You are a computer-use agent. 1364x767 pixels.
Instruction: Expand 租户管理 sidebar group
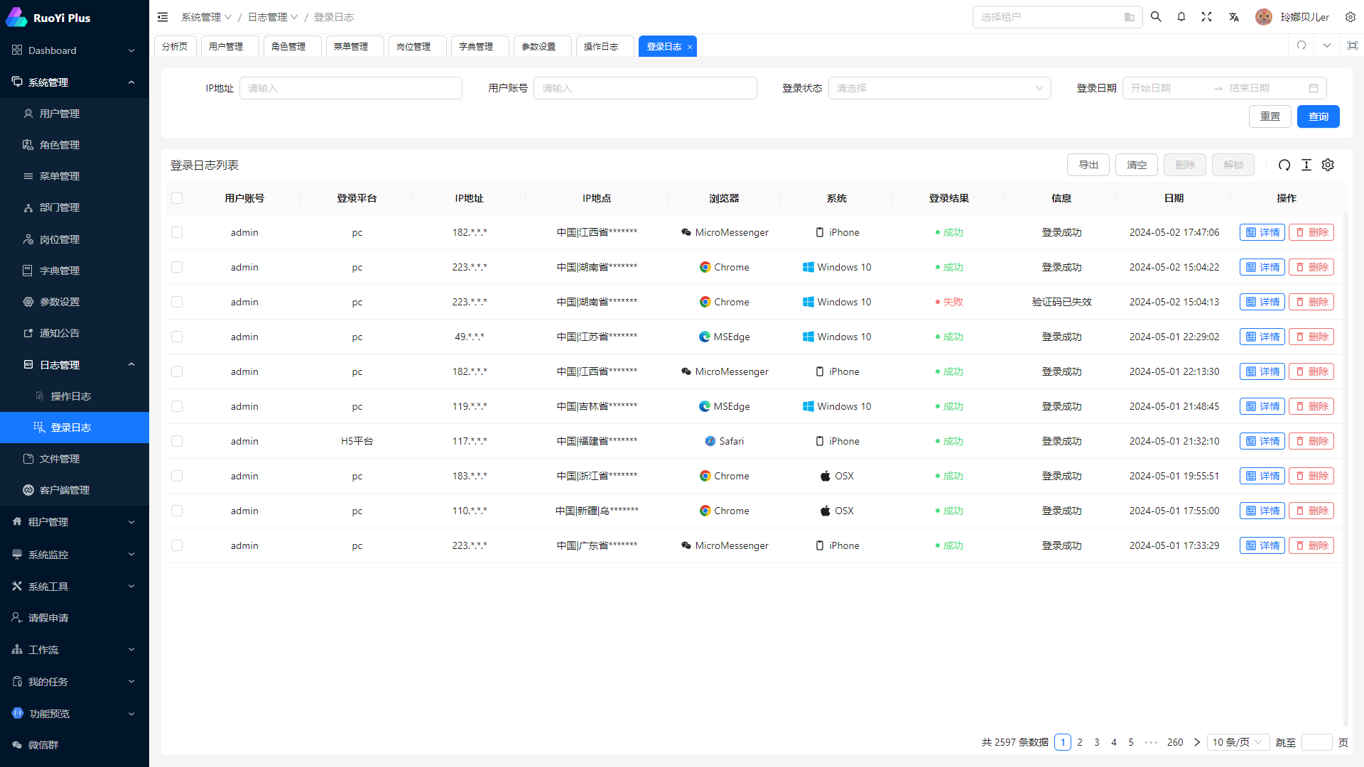pyautogui.click(x=75, y=522)
